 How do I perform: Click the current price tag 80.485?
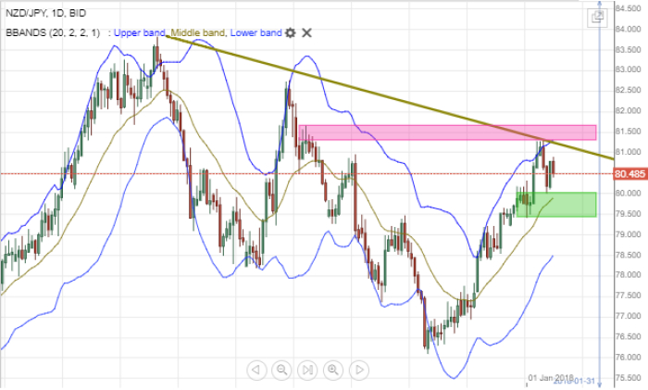(x=629, y=174)
